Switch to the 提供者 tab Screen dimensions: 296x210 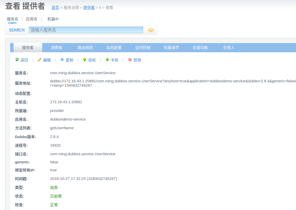pyautogui.click(x=28, y=48)
